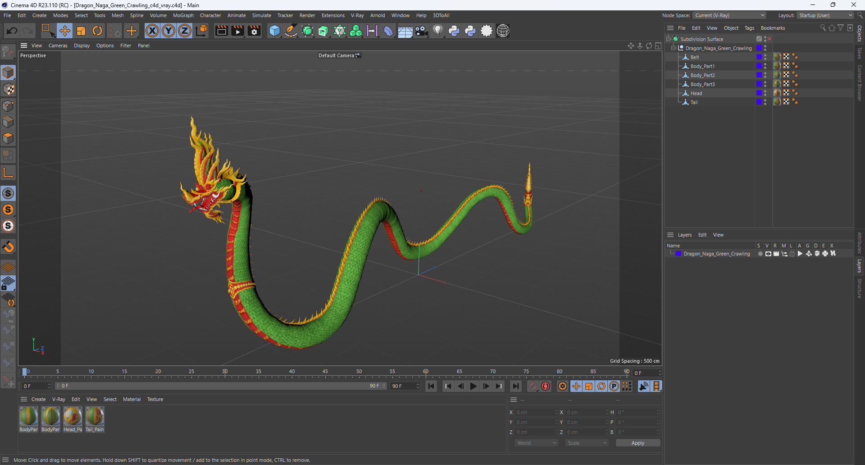
Task: Toggle Rotation keyframe recording icon
Action: click(x=601, y=386)
